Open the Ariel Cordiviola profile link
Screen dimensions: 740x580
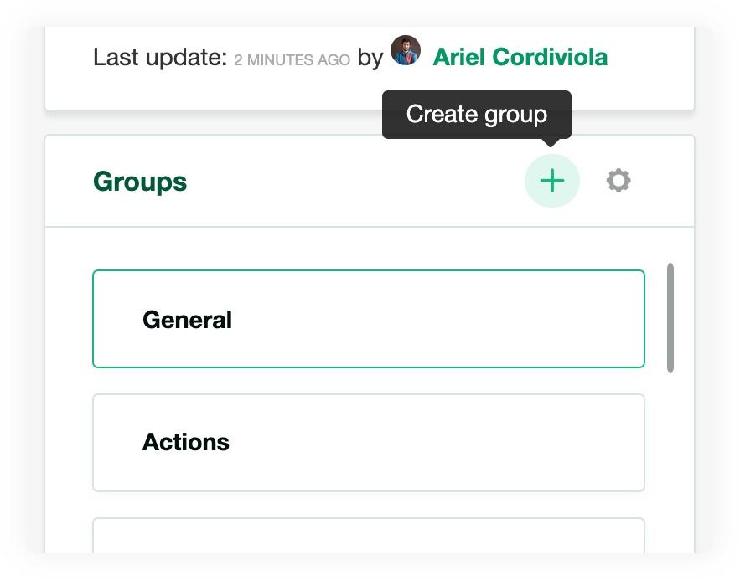[520, 57]
